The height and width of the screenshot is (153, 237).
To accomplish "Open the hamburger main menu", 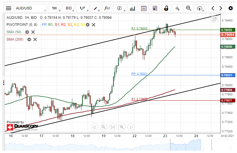I will click(x=9, y=8).
